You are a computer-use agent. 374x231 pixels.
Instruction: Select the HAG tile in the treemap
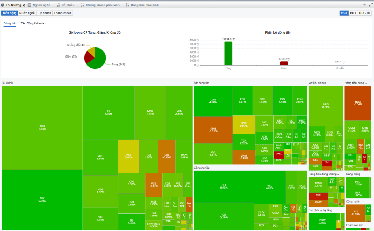click(x=358, y=103)
